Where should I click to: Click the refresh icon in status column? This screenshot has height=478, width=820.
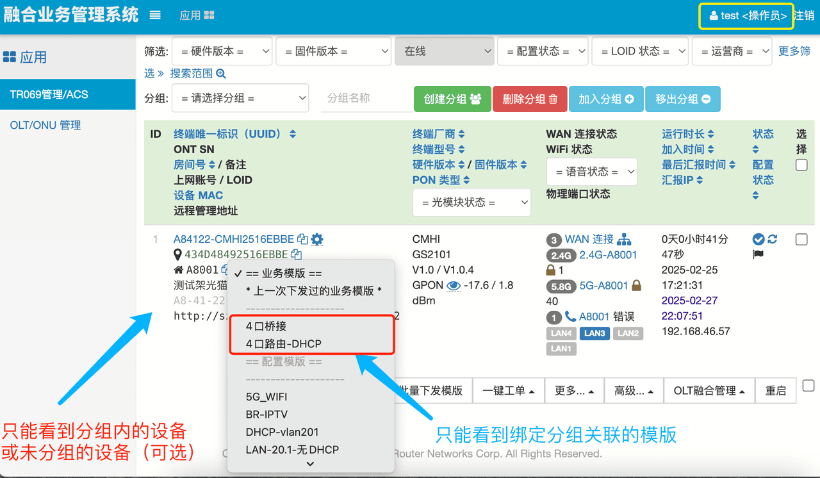point(773,239)
